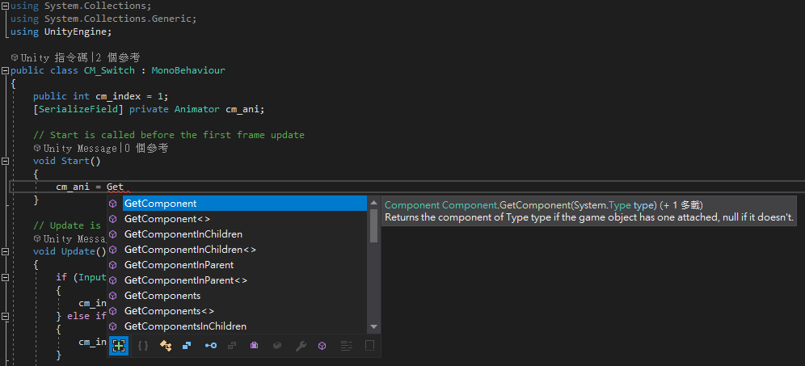The image size is (805, 366).
Task: Click Unity cube icon above Start method
Action: (x=37, y=148)
